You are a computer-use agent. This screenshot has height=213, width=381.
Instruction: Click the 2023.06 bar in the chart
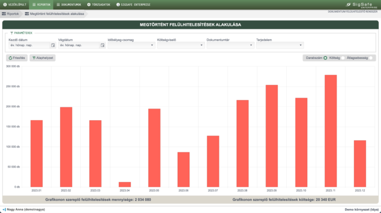(184, 170)
